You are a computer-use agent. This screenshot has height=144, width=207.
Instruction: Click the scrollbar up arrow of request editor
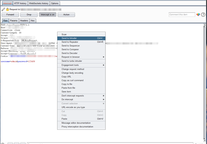[205, 25]
